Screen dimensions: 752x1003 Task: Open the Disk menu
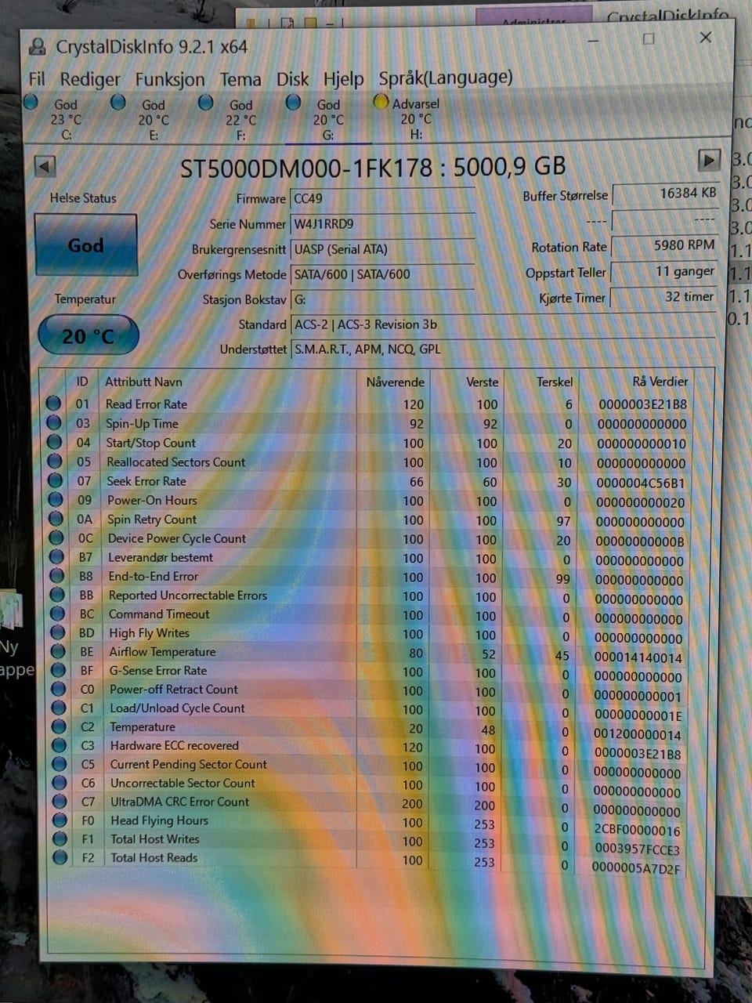click(x=292, y=79)
